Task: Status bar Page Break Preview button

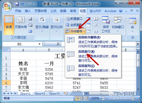Action: (86, 98)
